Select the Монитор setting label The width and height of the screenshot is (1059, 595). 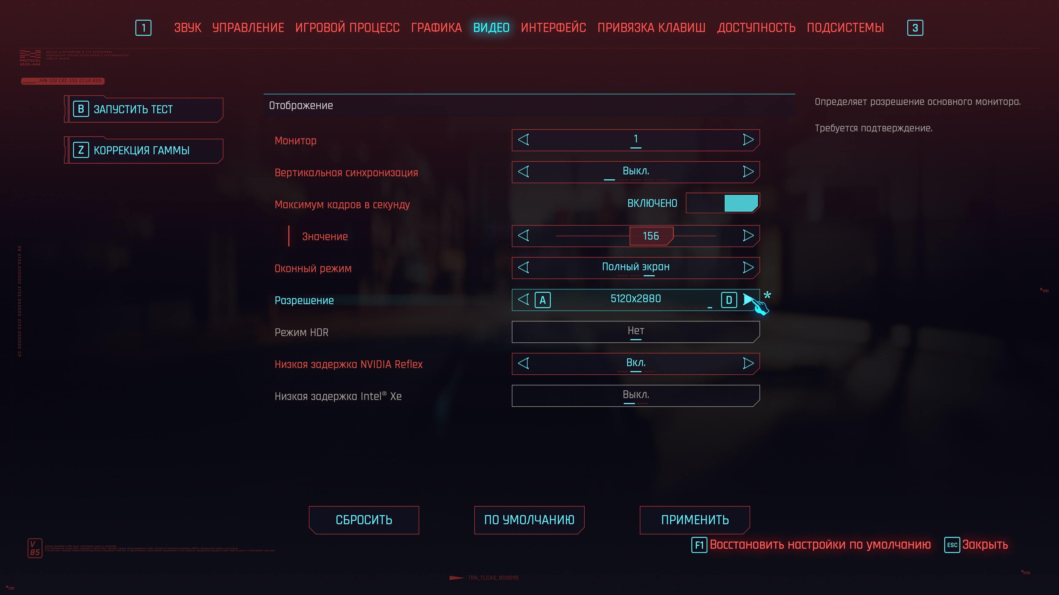[x=296, y=141]
